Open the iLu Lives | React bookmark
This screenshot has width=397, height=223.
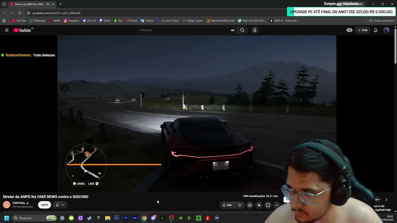tap(168, 21)
